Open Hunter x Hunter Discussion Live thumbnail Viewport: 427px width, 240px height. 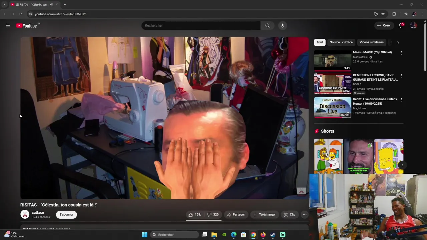point(333,107)
